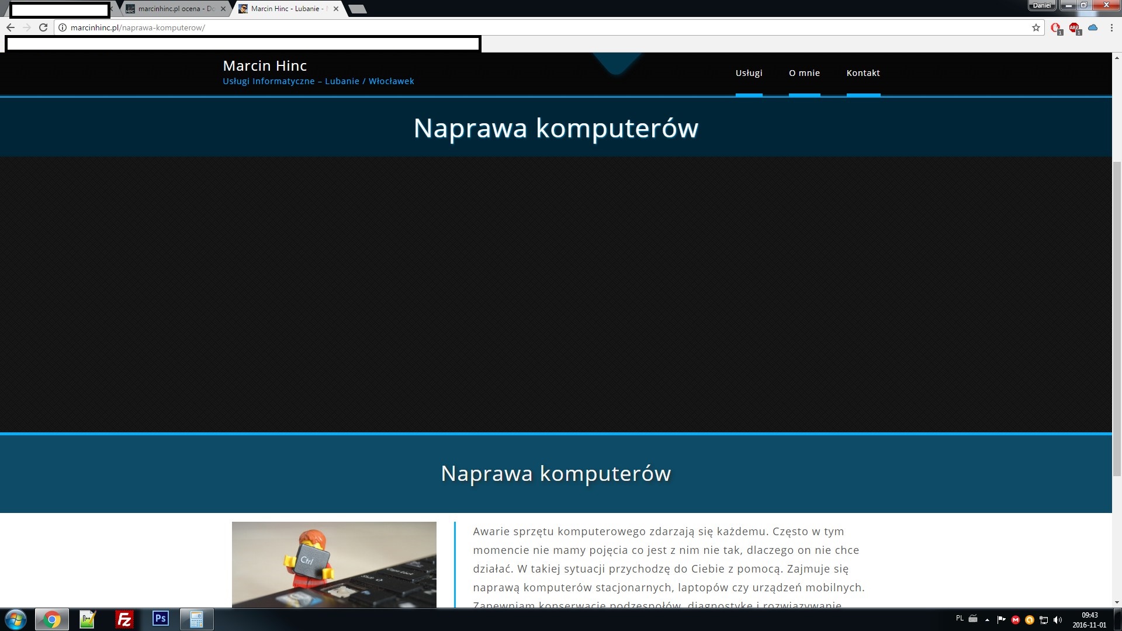This screenshot has height=631, width=1122.
Task: Go back to the previous page
Action: 11,27
